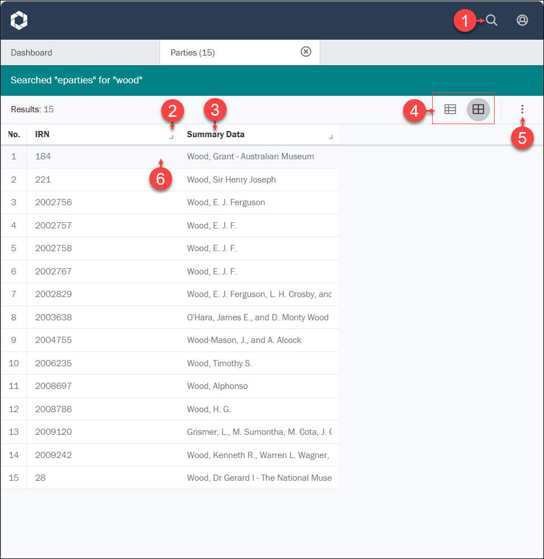544x559 pixels.
Task: Sort by the IRN column header
Action: pyautogui.click(x=43, y=134)
